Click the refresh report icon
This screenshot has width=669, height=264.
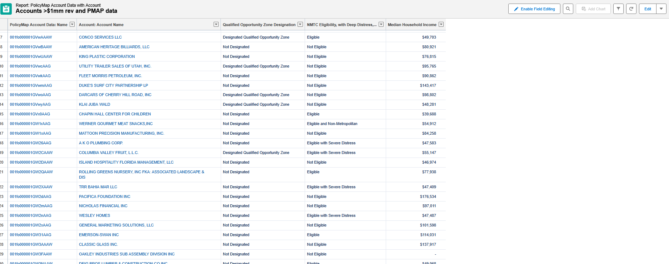[631, 9]
